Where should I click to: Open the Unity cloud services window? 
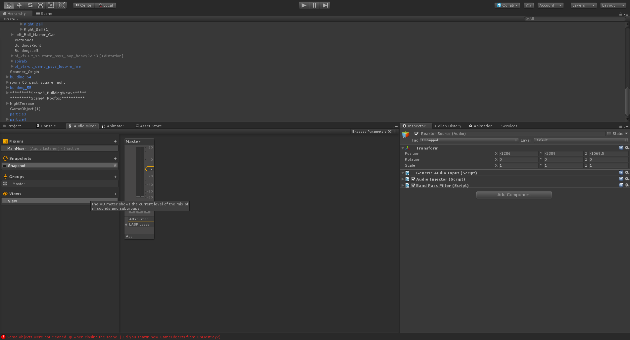pyautogui.click(x=528, y=5)
